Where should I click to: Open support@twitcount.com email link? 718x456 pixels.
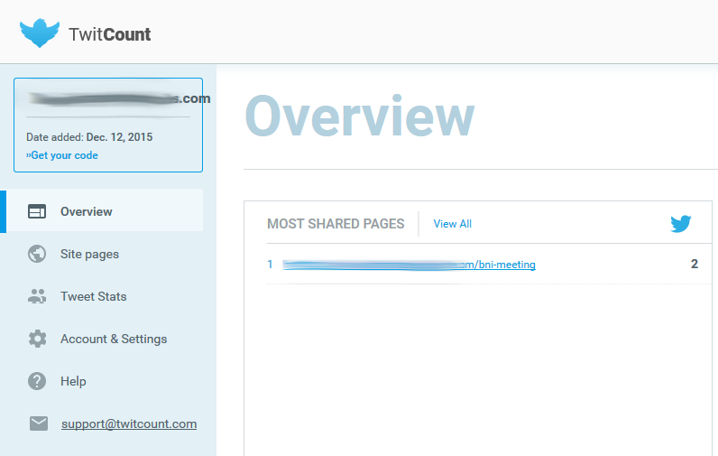[x=129, y=423]
